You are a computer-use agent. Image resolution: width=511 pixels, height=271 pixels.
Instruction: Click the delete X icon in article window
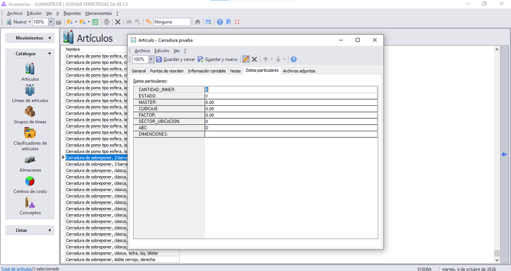(255, 59)
